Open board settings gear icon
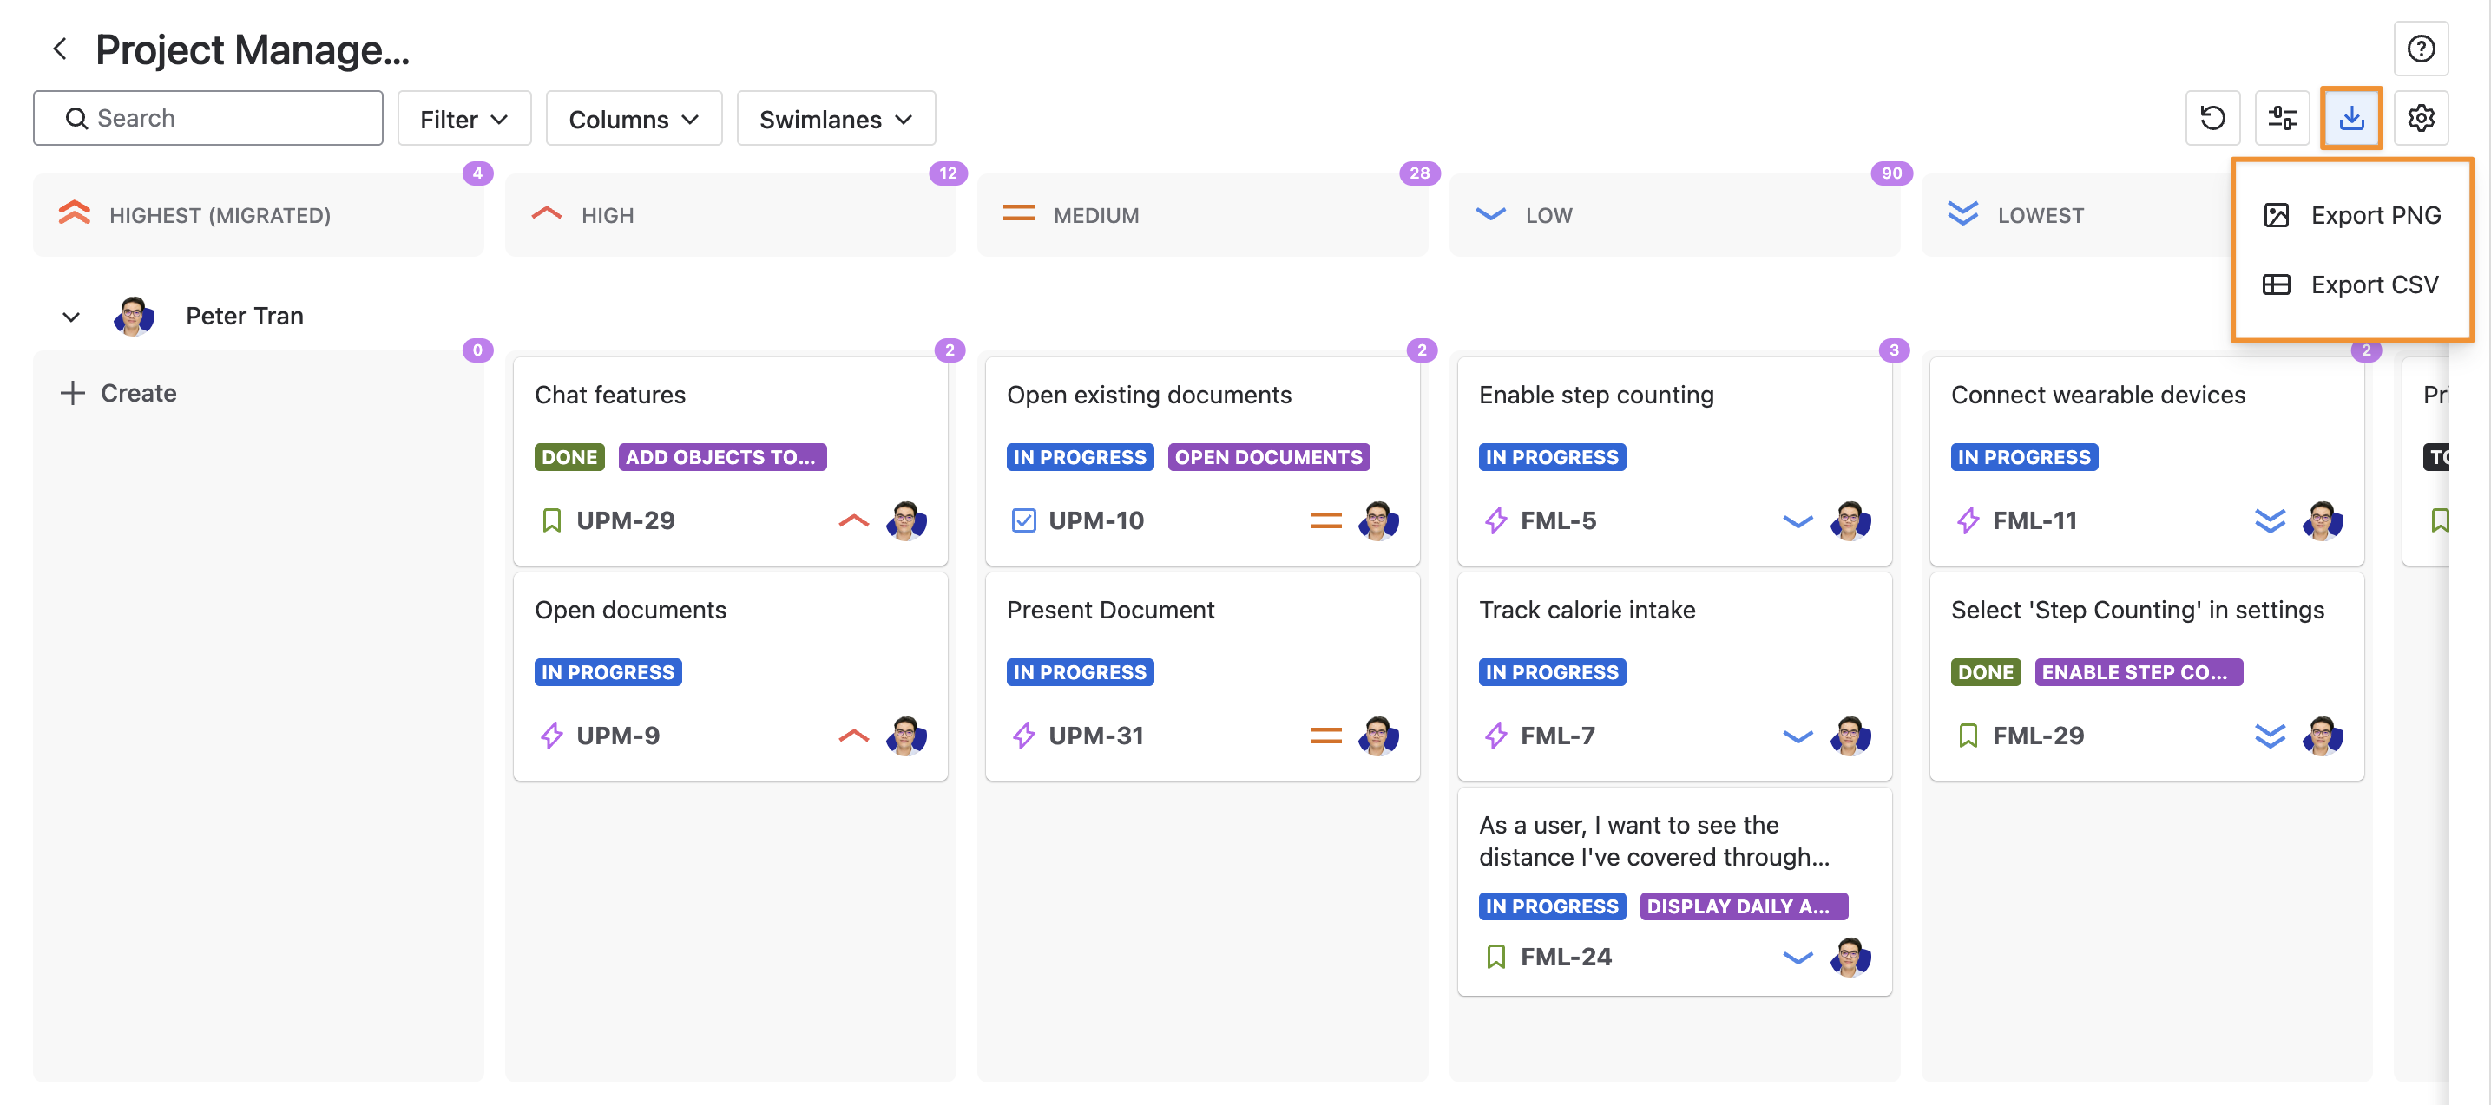Viewport: 2491px width, 1105px height. (x=2421, y=118)
